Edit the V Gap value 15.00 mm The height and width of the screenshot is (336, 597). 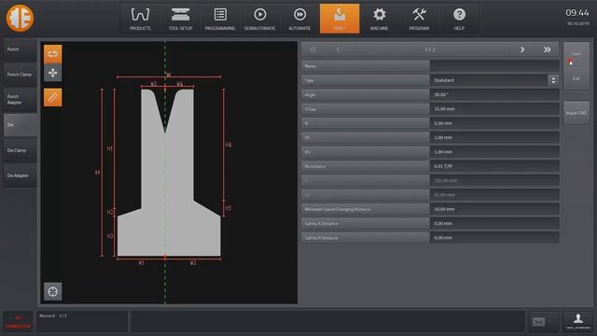click(494, 109)
